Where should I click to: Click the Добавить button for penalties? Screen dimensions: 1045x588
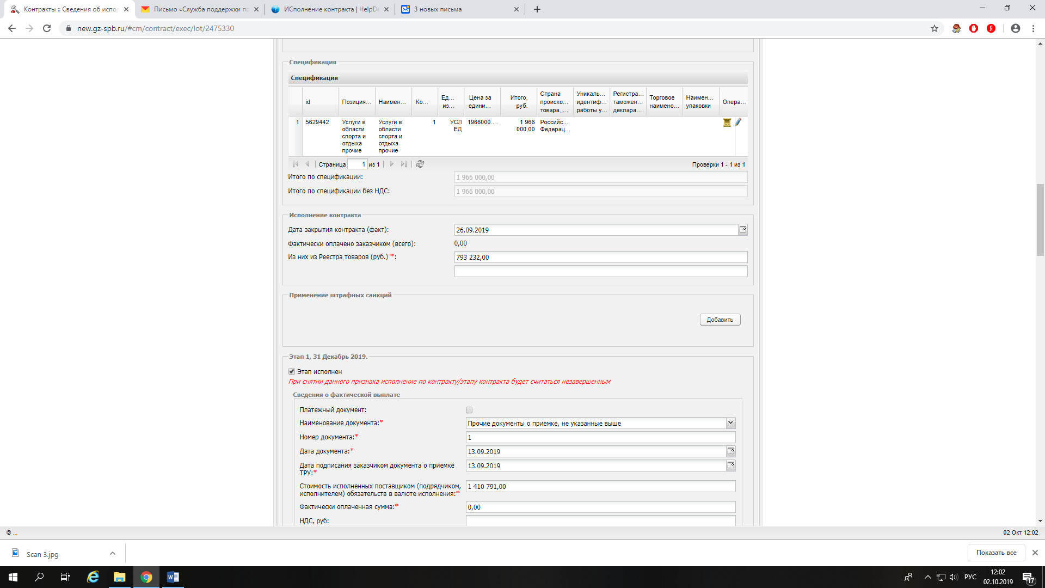[720, 320]
